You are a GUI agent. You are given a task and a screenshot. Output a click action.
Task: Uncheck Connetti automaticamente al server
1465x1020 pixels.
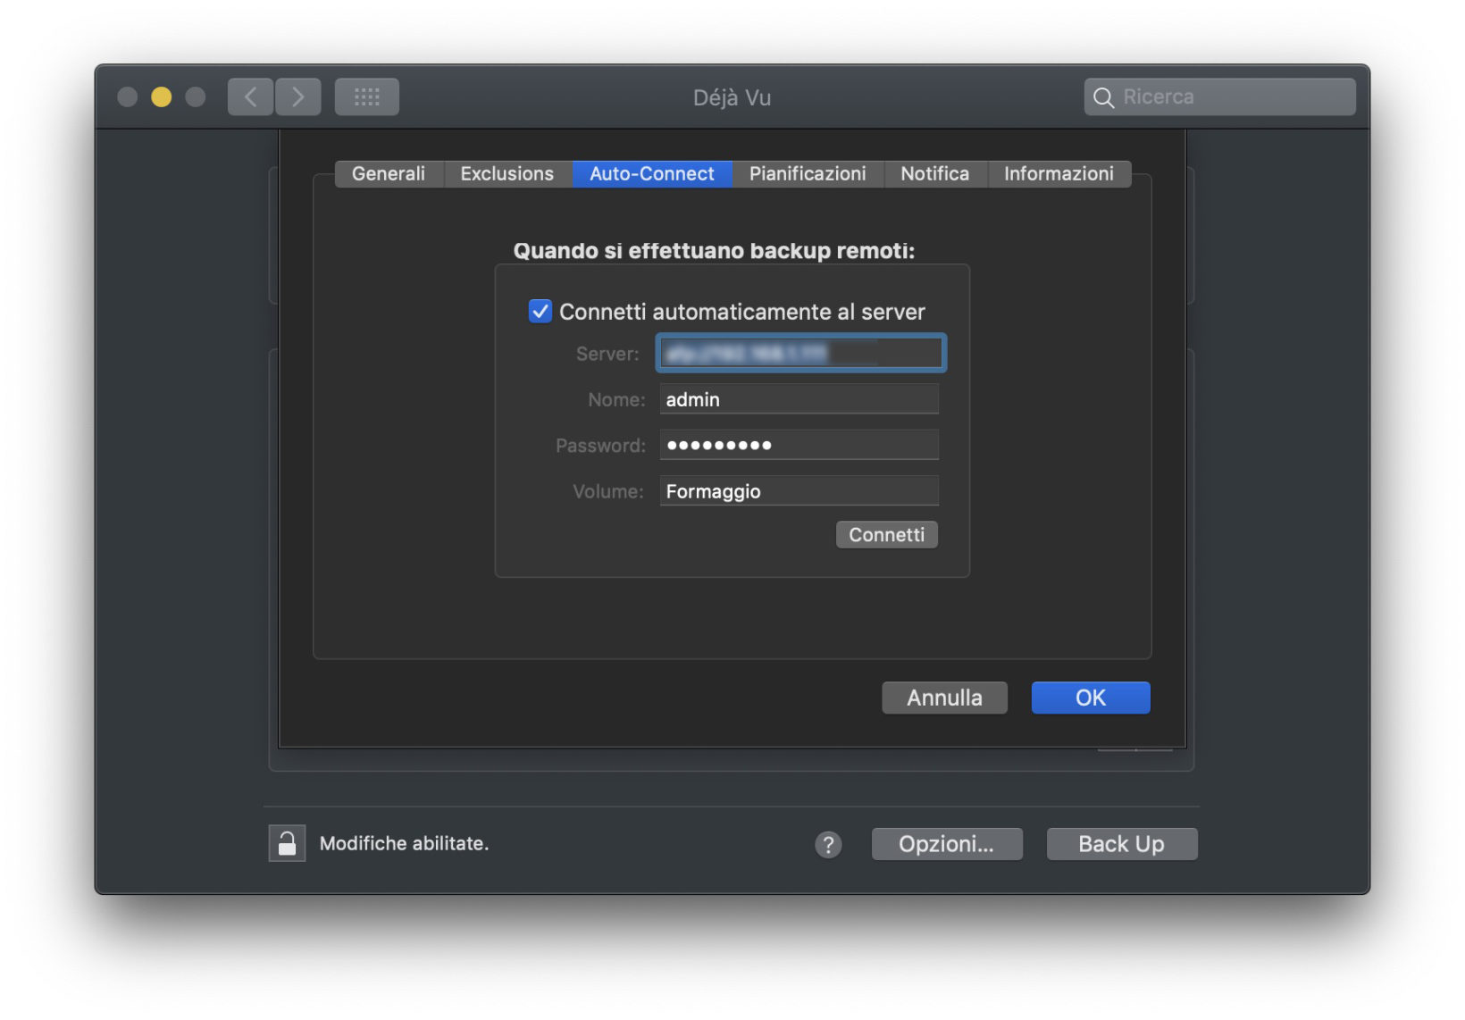(x=540, y=311)
